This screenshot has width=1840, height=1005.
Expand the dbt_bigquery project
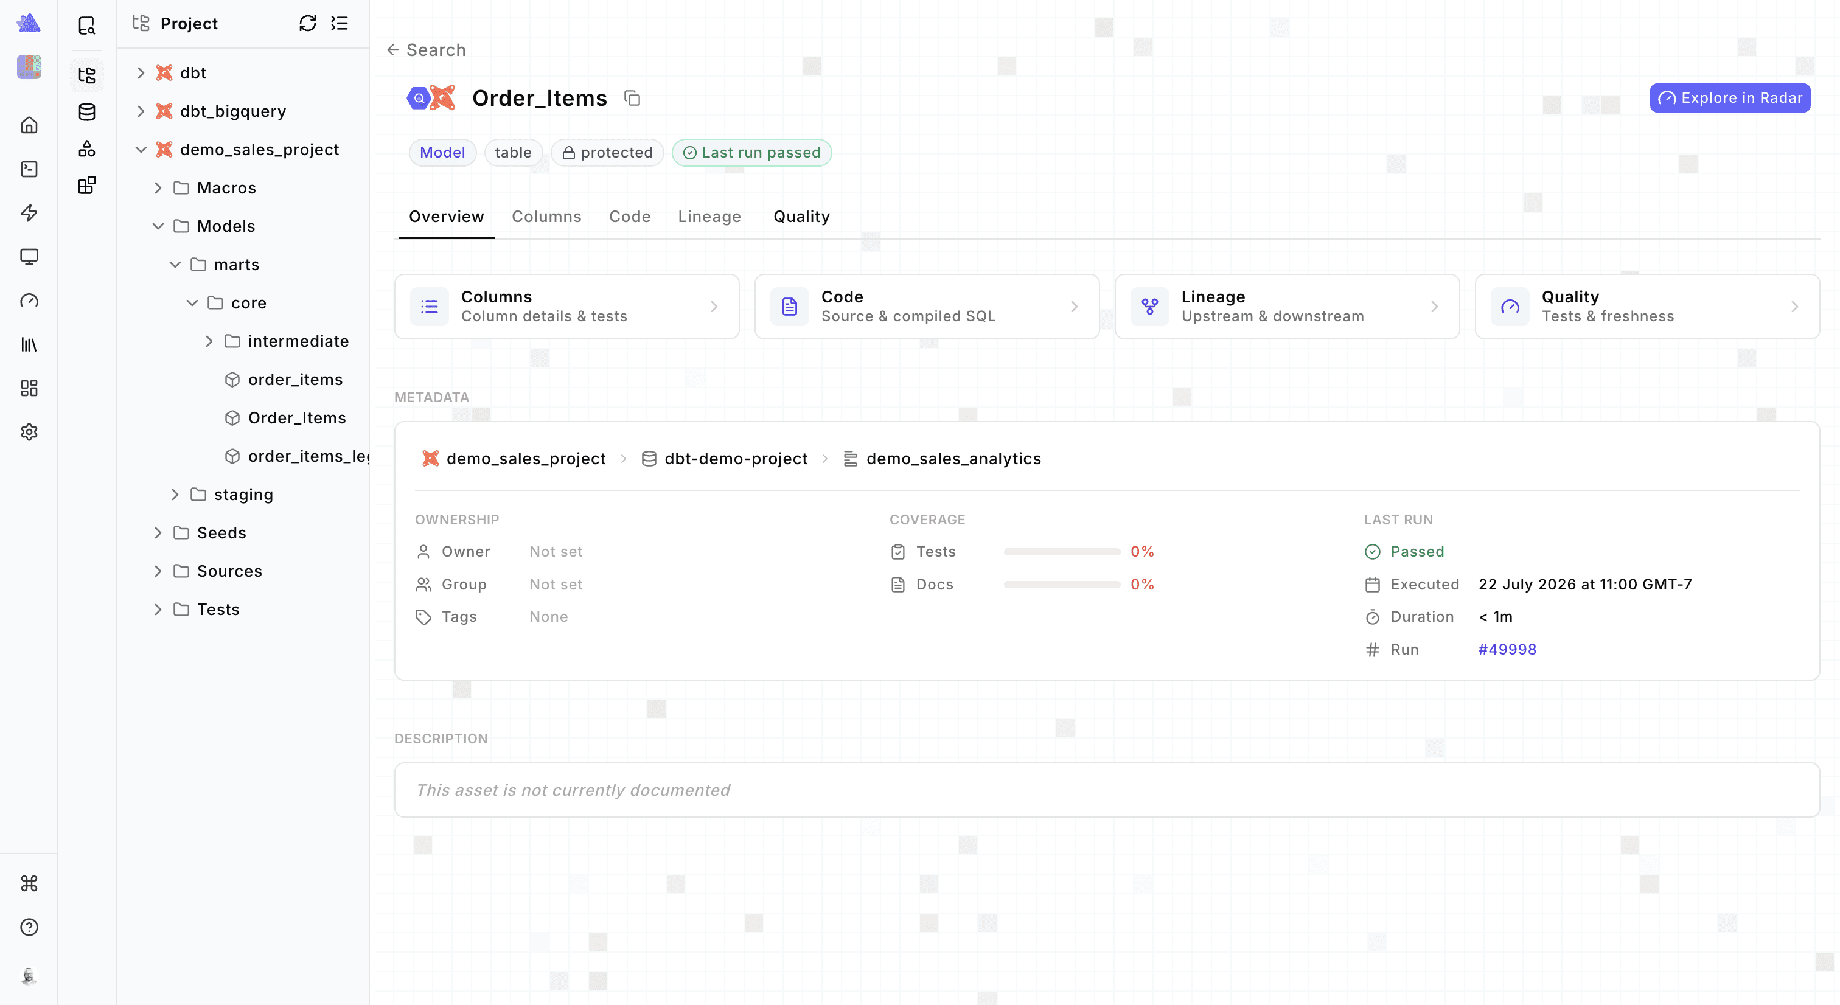point(141,111)
